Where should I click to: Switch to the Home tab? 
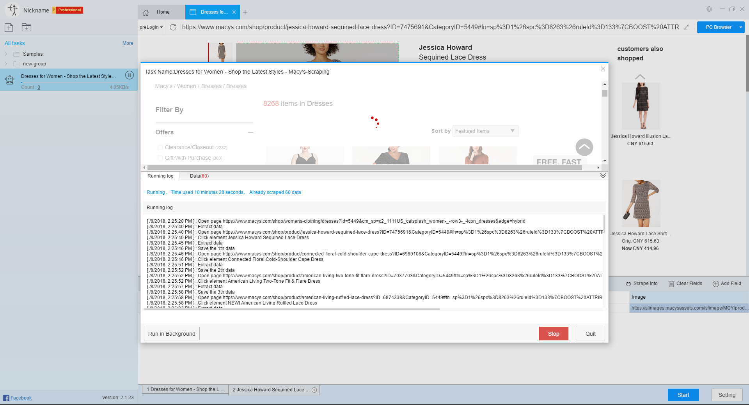point(161,12)
